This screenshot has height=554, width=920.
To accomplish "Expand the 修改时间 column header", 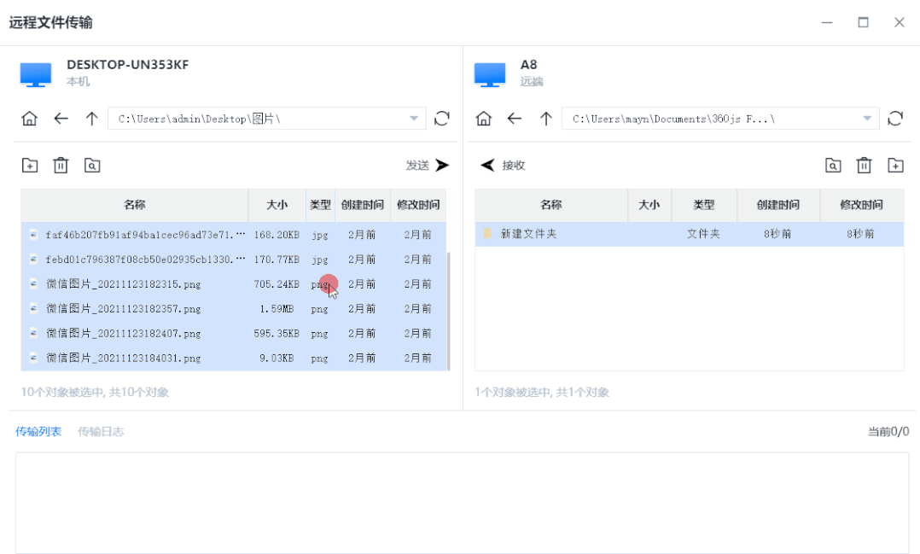I will (417, 205).
